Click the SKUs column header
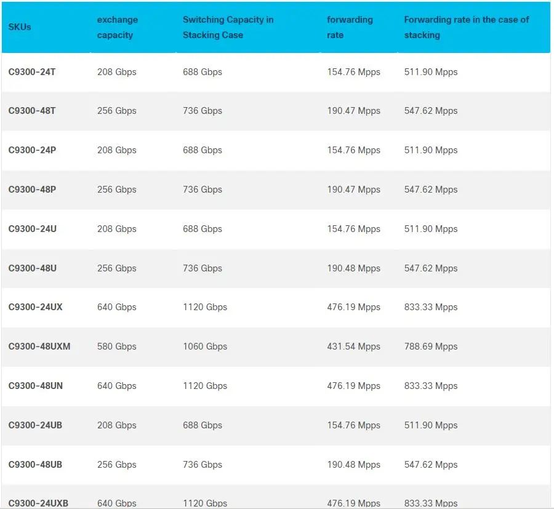 (20, 27)
